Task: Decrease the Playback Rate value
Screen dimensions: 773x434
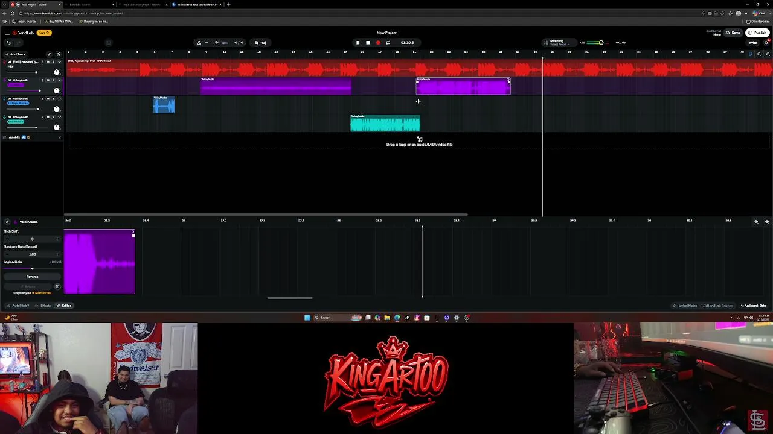Action: [7, 254]
